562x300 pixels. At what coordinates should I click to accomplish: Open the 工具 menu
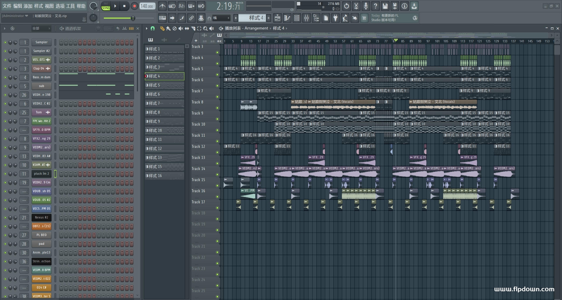click(x=71, y=6)
